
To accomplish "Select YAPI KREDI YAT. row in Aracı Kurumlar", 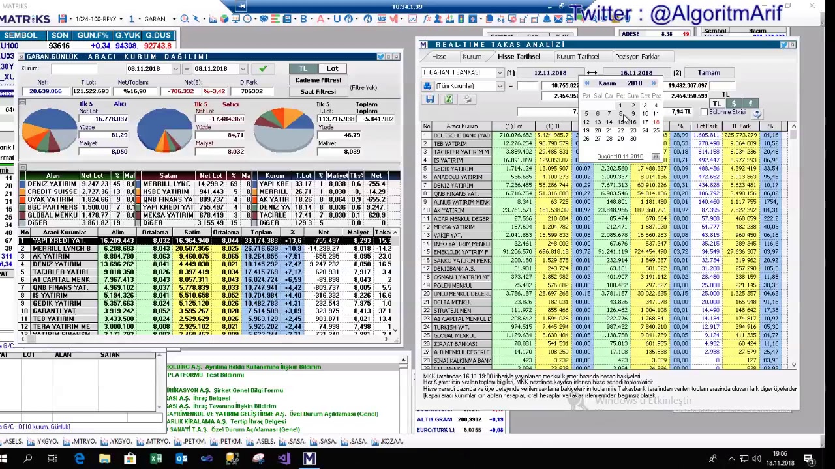I will click(208, 241).
